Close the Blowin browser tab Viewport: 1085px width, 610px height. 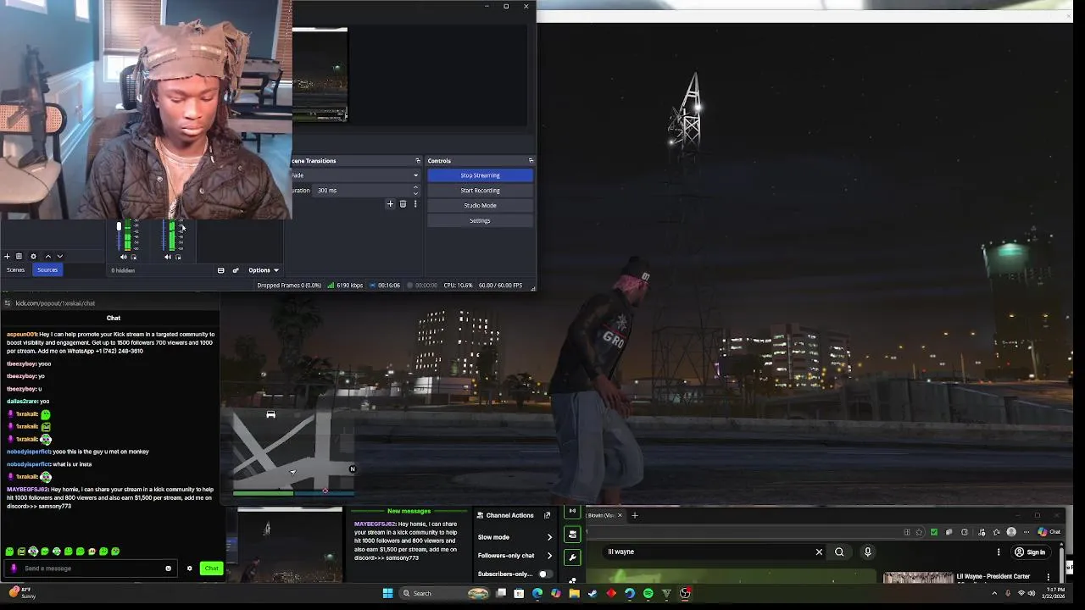coord(620,515)
